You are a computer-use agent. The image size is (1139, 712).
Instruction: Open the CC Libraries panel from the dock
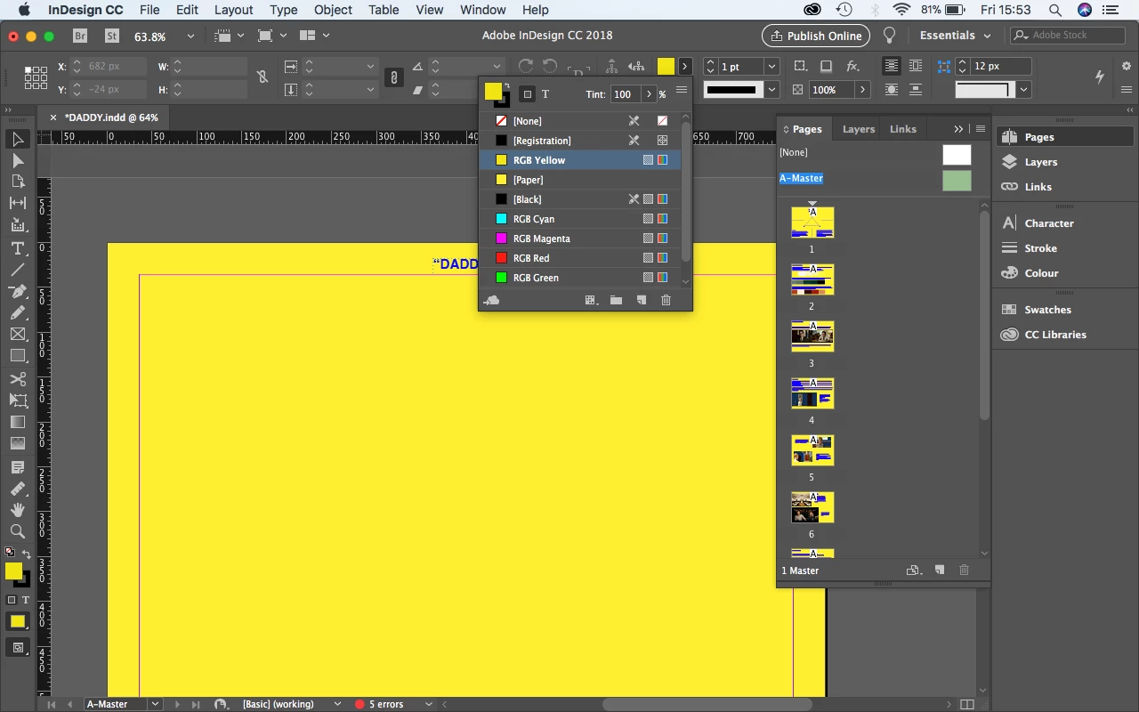(1055, 335)
